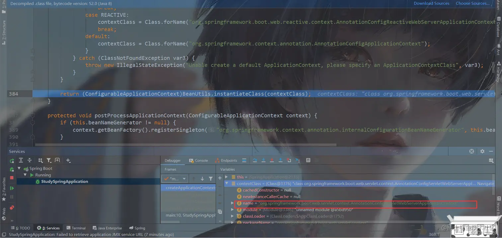Open the Spring tool window
Screen dimensions: 502x238
(x=137, y=228)
